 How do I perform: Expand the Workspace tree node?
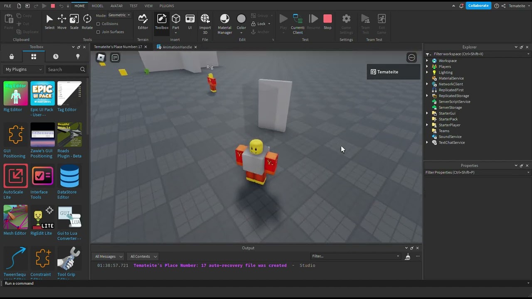(x=427, y=61)
